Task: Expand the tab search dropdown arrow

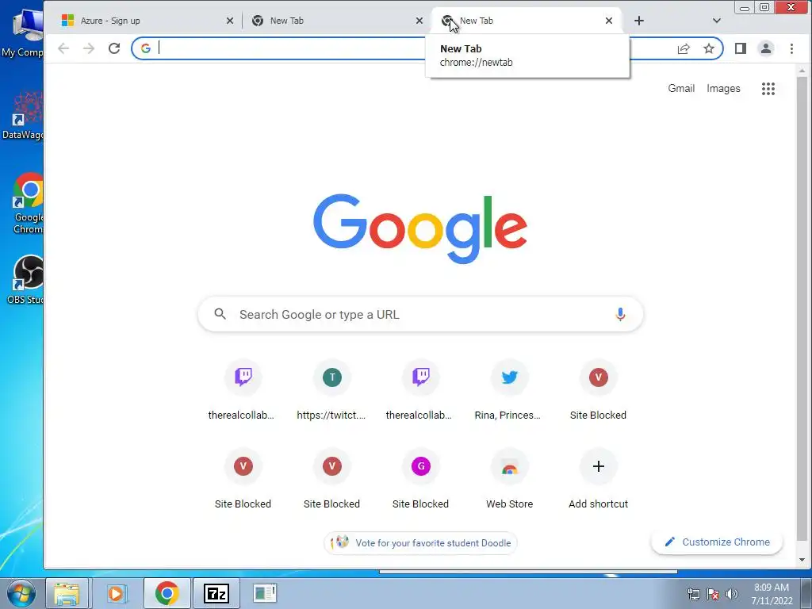Action: coord(717,21)
